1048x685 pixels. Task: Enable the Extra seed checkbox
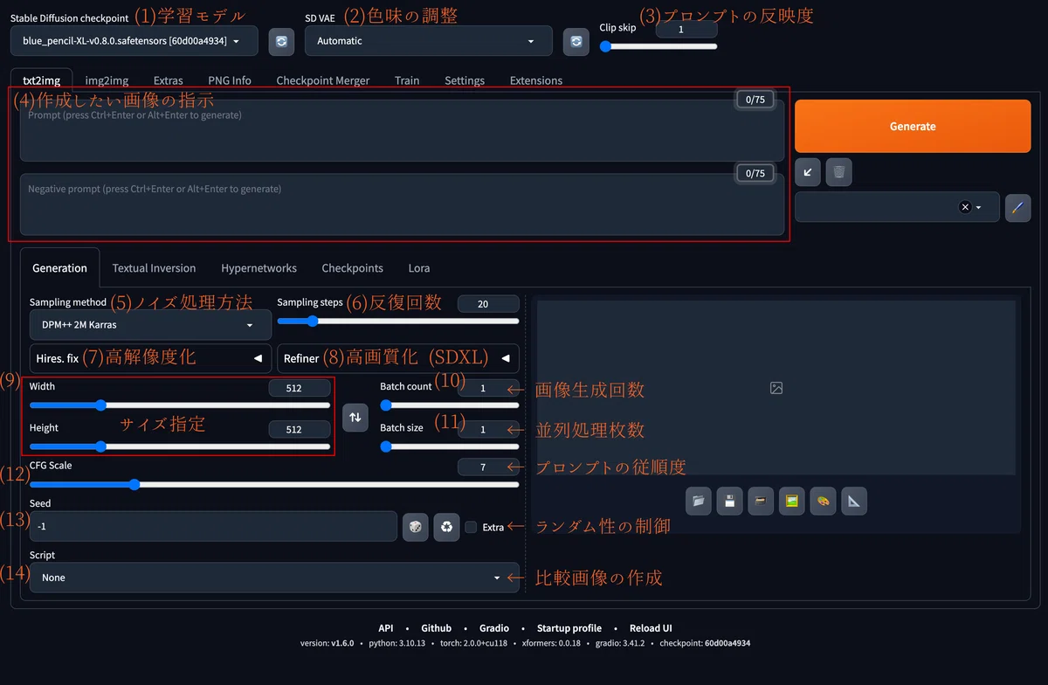tap(471, 527)
